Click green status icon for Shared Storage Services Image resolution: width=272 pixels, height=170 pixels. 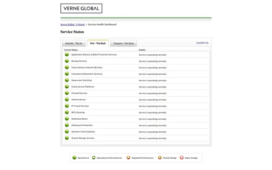67,138
